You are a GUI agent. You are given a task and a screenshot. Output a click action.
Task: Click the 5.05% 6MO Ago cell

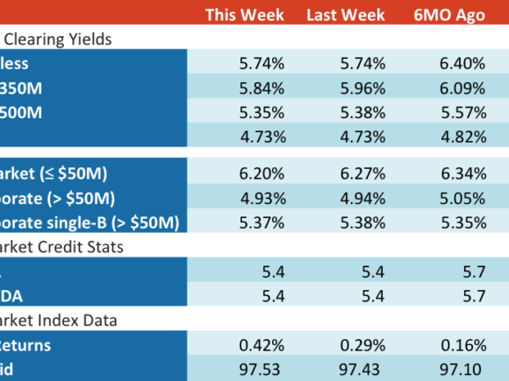point(462,198)
